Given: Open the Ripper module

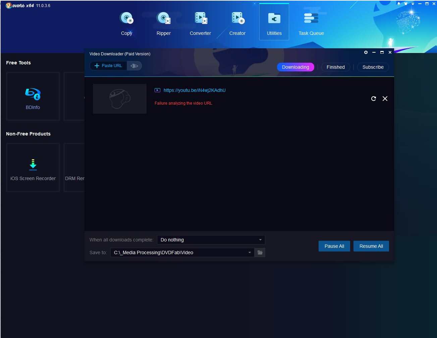Looking at the screenshot, I should coord(164,23).
